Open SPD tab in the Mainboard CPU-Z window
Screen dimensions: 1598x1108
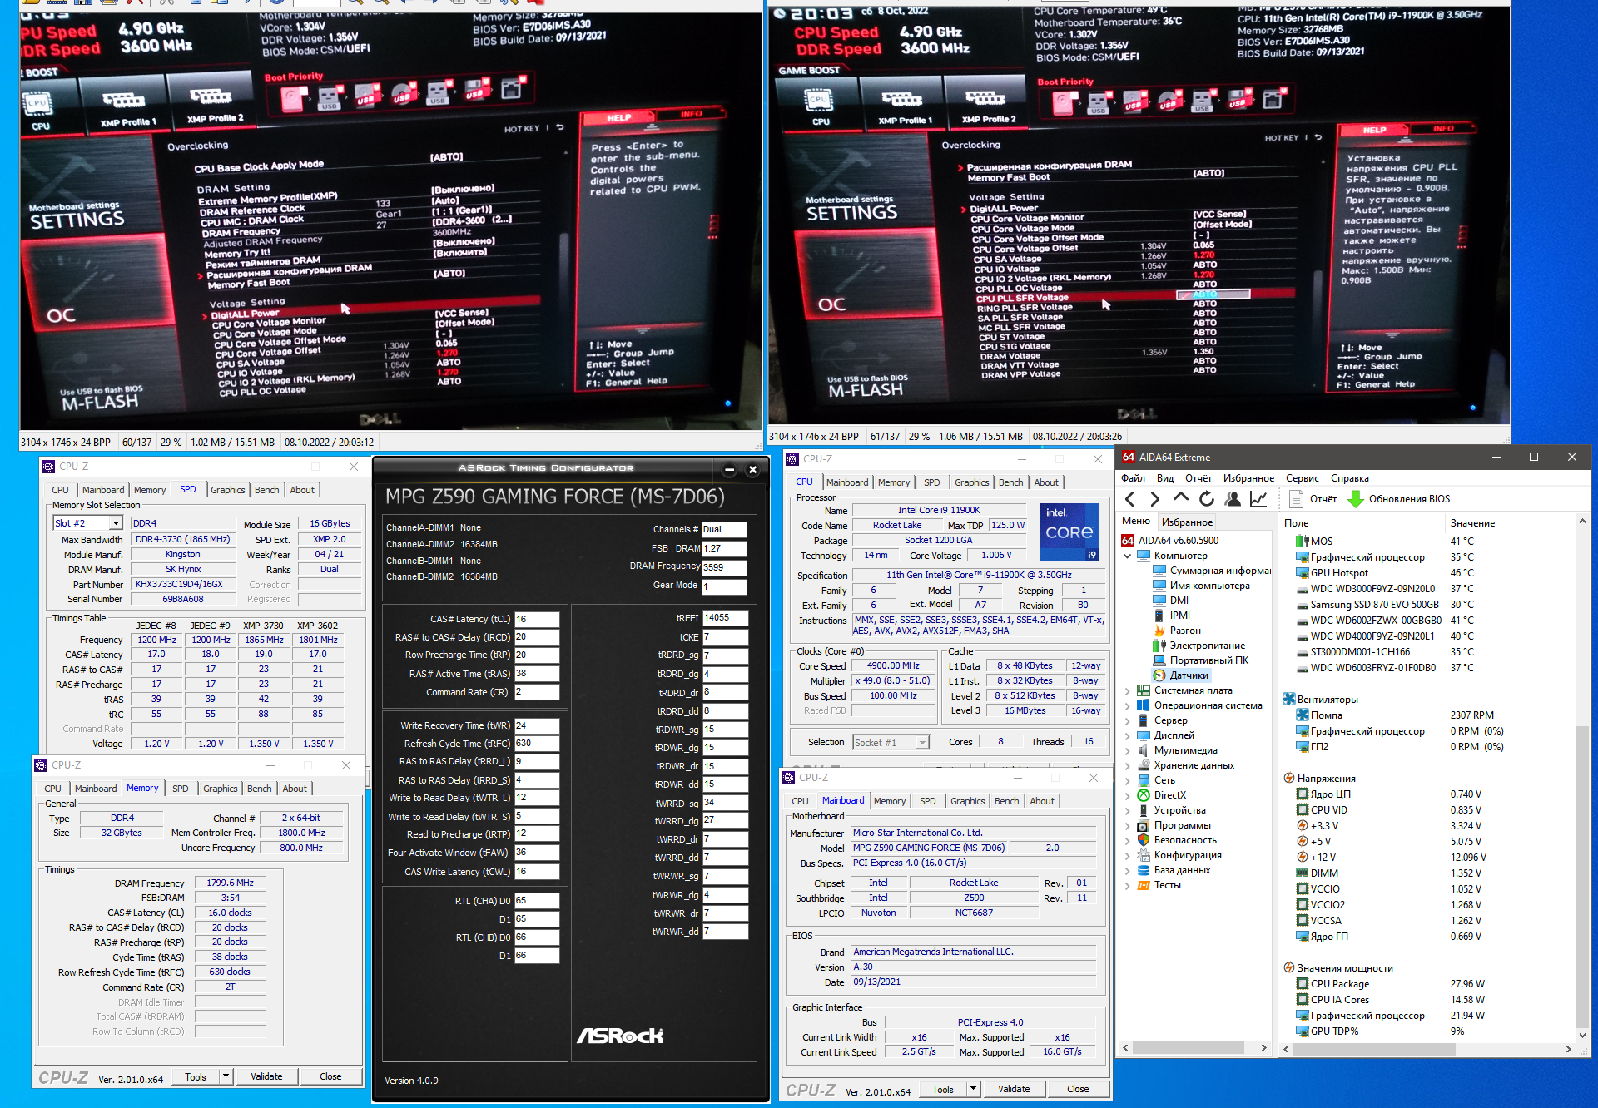927,801
